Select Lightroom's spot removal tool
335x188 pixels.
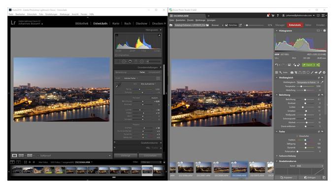click(124, 61)
